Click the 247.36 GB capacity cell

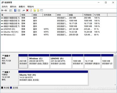click(74, 29)
